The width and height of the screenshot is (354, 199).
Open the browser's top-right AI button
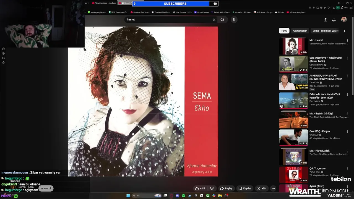click(346, 8)
